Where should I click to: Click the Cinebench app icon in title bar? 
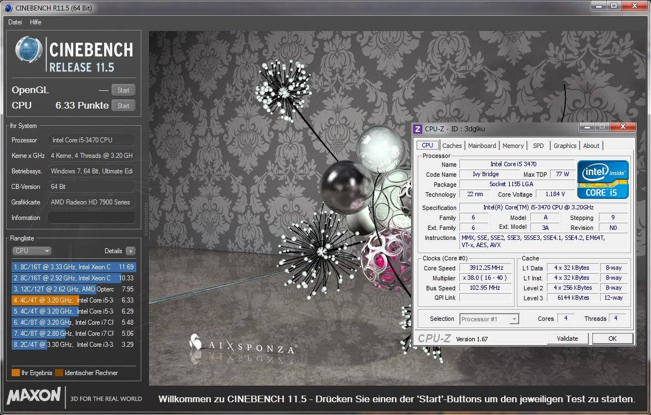[x=8, y=8]
